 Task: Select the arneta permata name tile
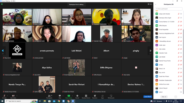click(47, 51)
